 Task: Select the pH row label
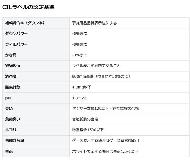click(x=8, y=98)
